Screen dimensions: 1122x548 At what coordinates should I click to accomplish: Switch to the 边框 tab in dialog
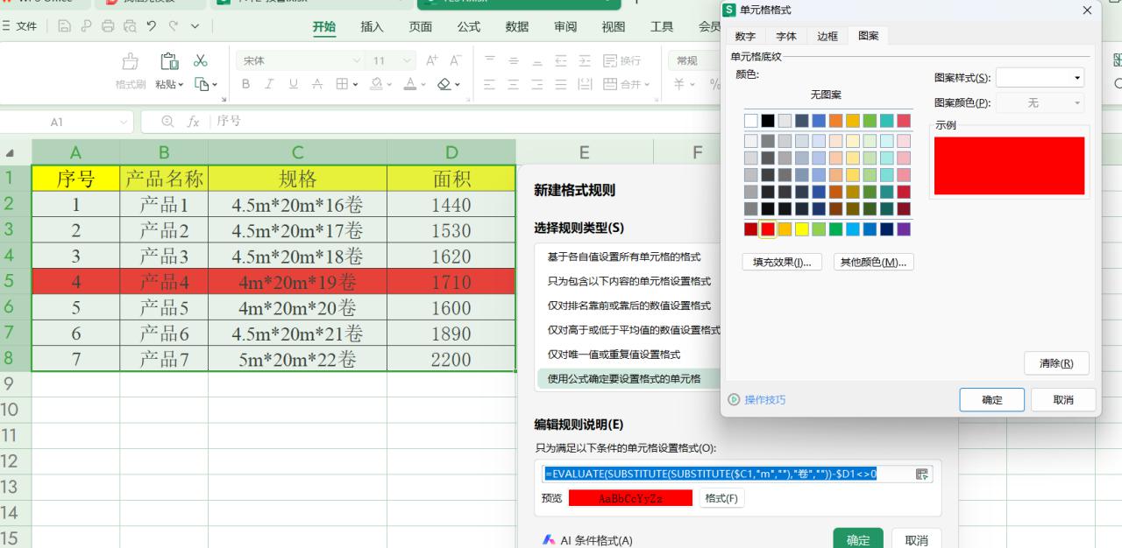click(827, 36)
